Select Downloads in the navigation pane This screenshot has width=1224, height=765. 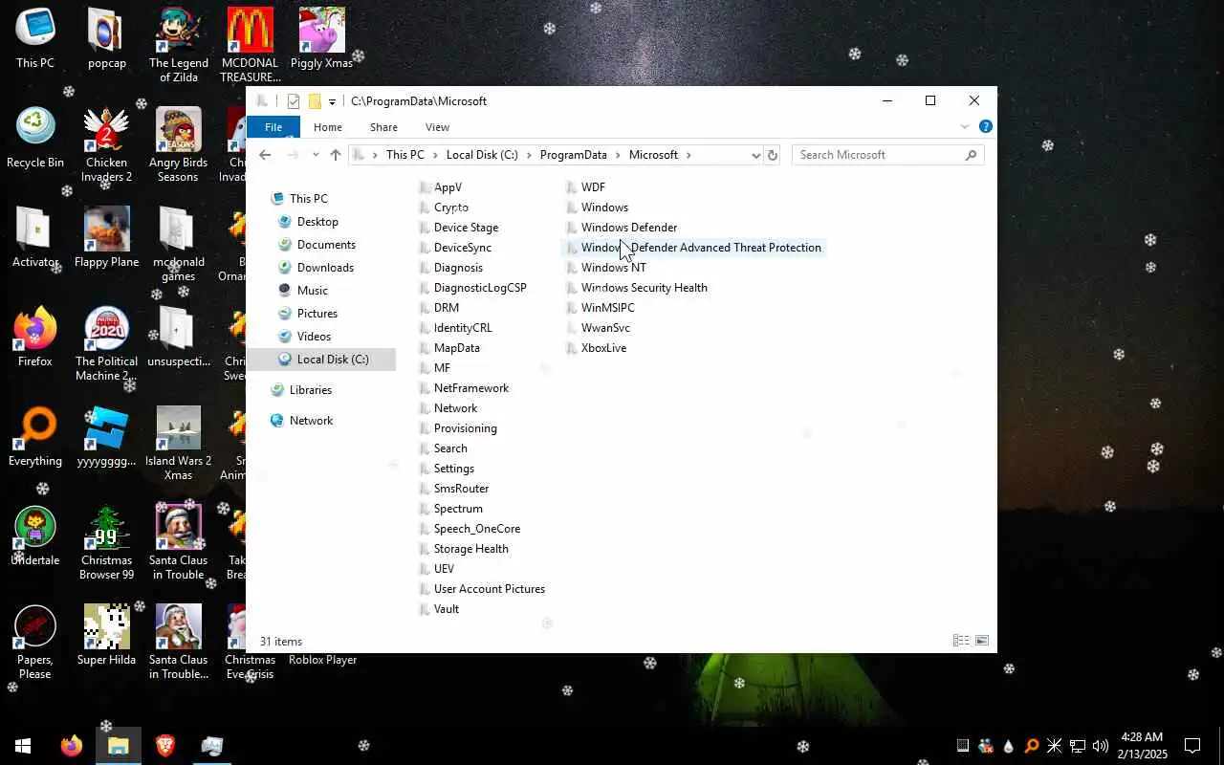pos(326,268)
